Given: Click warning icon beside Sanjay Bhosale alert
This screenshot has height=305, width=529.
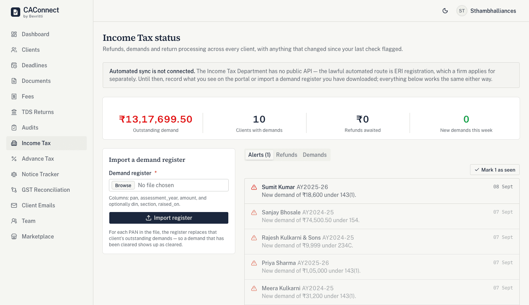Looking at the screenshot, I should coord(254,212).
